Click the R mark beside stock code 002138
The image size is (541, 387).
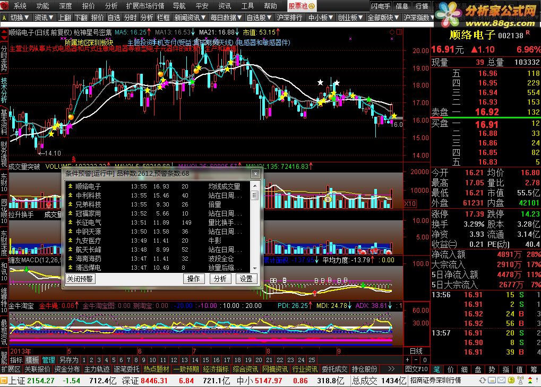(x=528, y=33)
